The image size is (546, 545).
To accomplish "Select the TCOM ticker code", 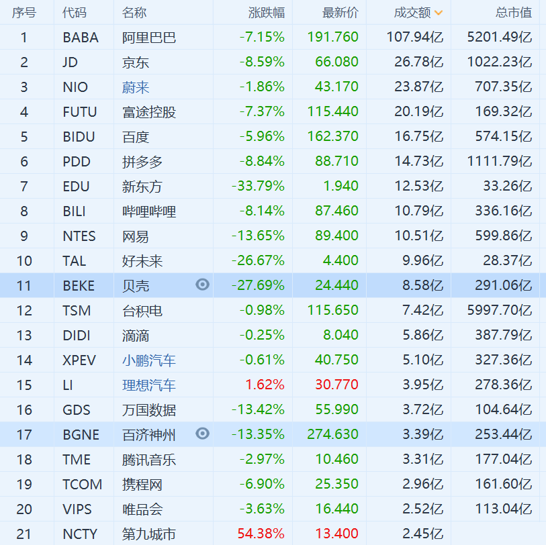I will click(x=83, y=484).
